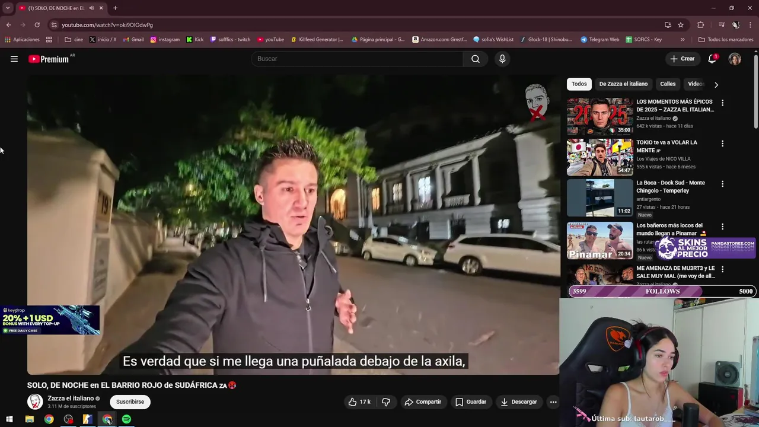The height and width of the screenshot is (427, 759).
Task: Like the video (17 k thumbs up)
Action: pos(359,401)
